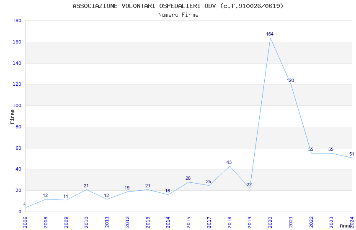Click the 164 data label for 2020
Screen dimensions: 356x230
click(x=270, y=34)
